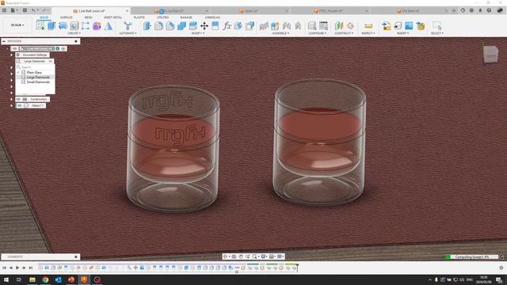Select the Create Sketch tool

pyautogui.click(x=40, y=26)
